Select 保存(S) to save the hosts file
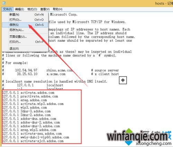Viewport: 173px width, 147px height. pyautogui.click(x=25, y=25)
